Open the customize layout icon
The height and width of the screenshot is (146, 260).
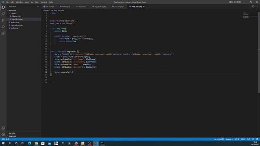point(239,2)
